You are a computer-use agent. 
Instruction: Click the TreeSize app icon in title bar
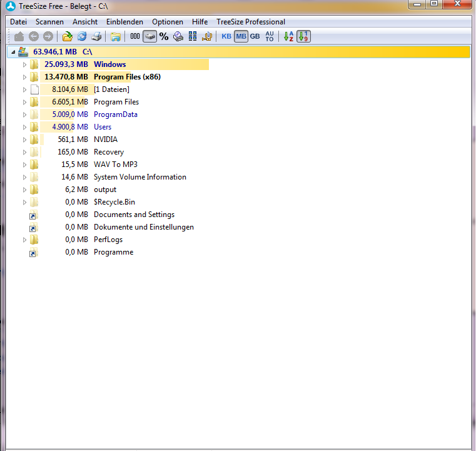coord(11,6)
